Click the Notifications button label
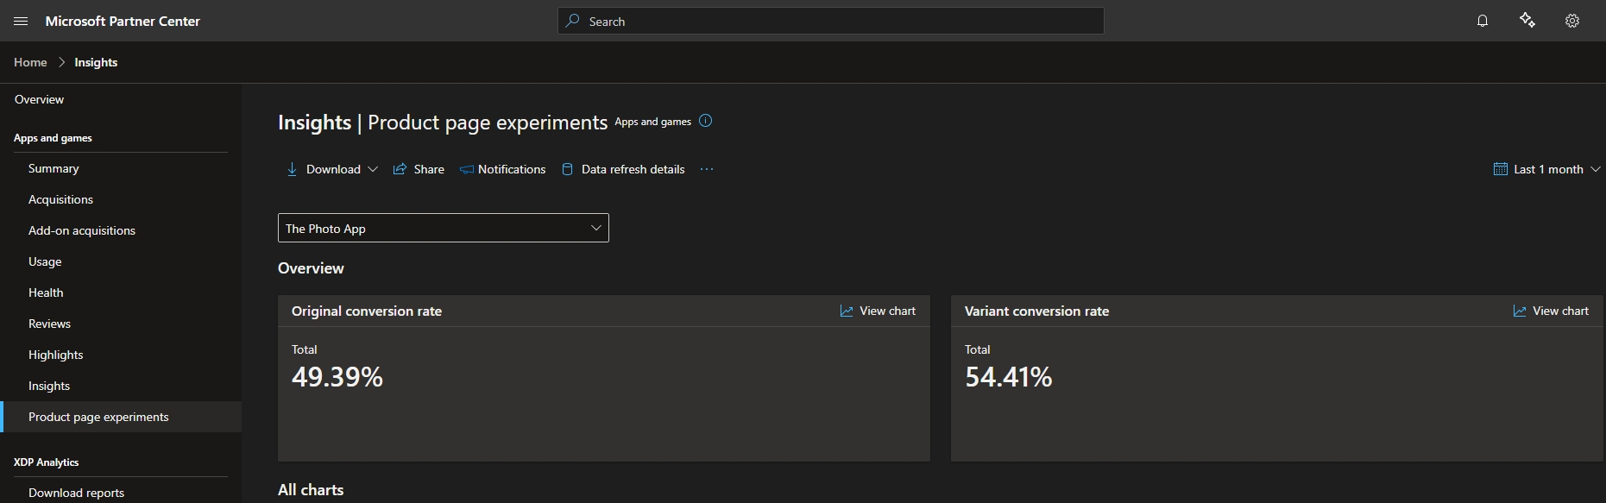 [x=512, y=169]
